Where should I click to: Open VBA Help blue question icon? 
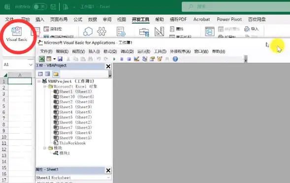coord(175,59)
